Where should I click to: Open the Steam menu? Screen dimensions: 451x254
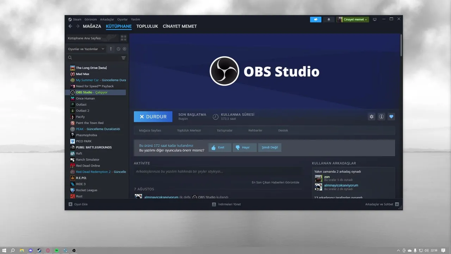click(x=75, y=19)
